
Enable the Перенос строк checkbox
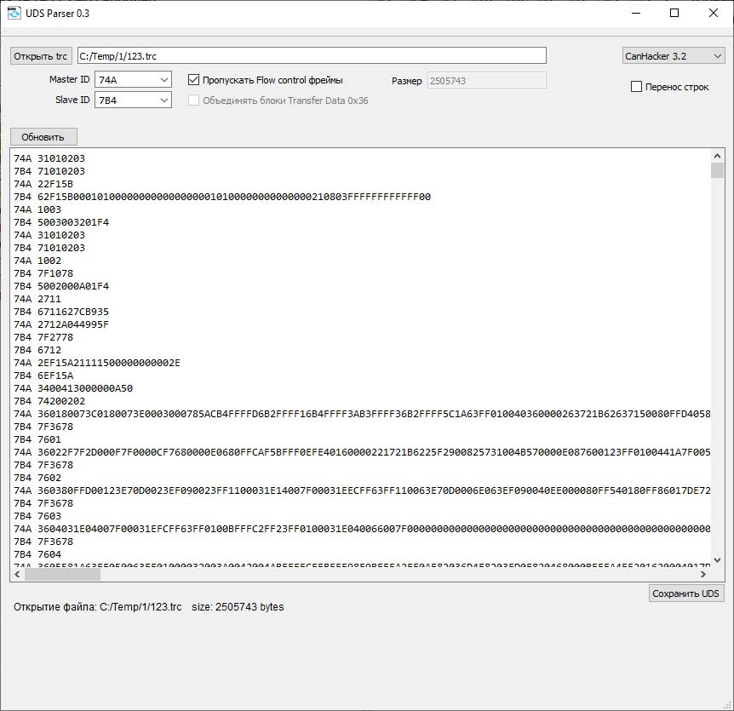(634, 86)
